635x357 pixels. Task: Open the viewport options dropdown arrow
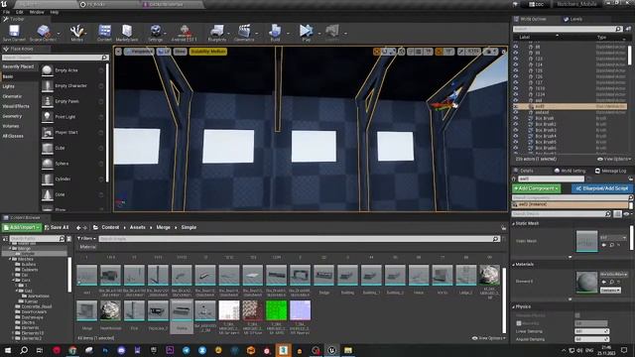click(x=118, y=52)
